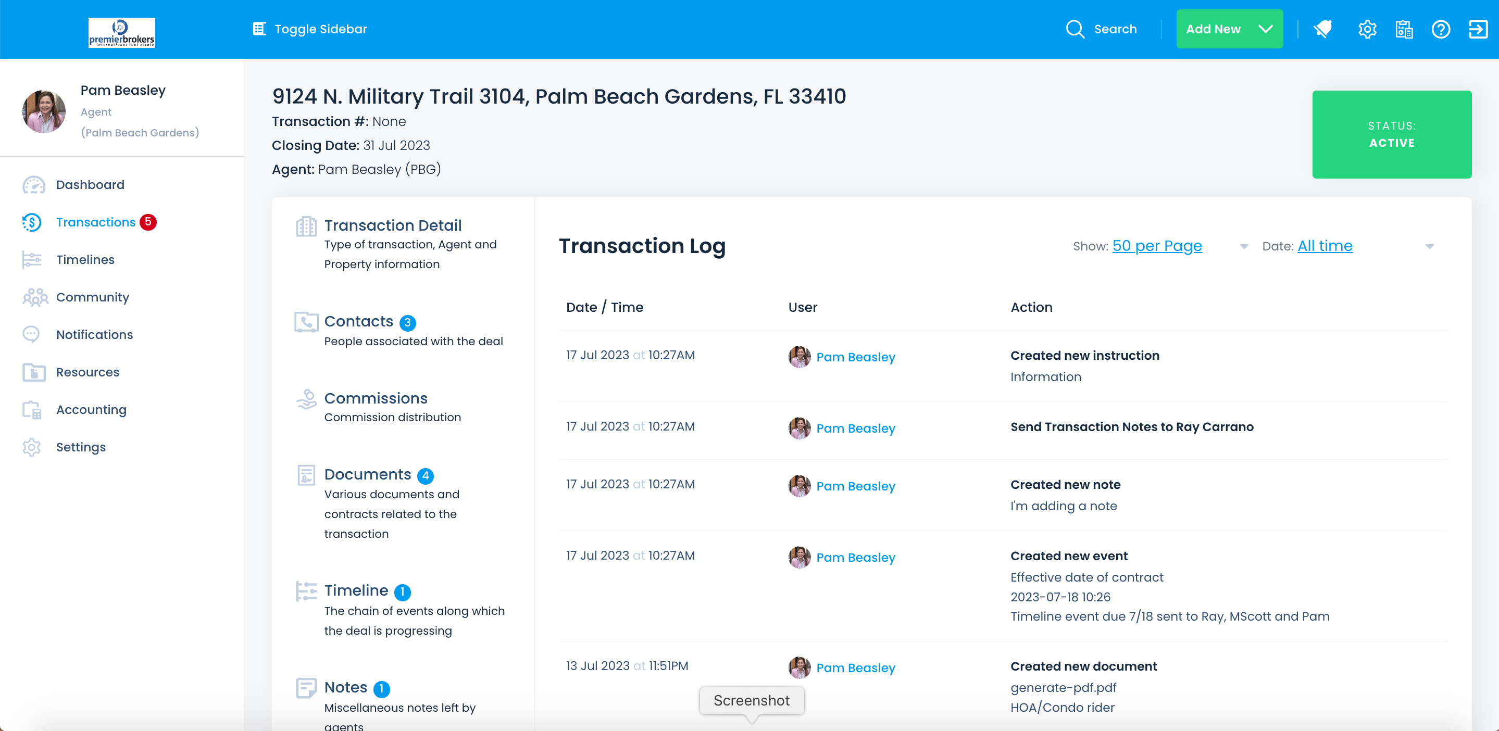Open Timelines in the sidebar
The height and width of the screenshot is (731, 1499).
click(x=85, y=259)
